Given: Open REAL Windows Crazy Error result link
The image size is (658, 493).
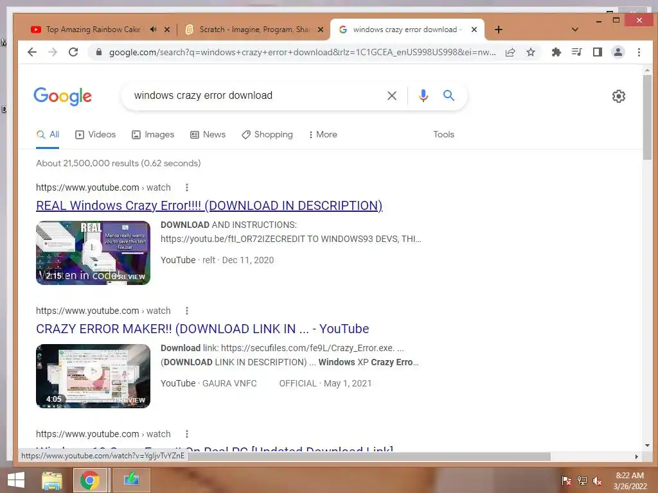Looking at the screenshot, I should click(209, 206).
